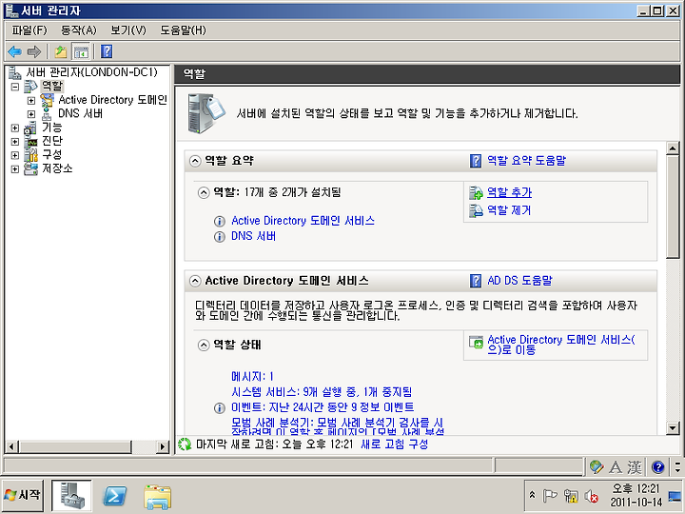Viewport: 685px width, 514px height.
Task: Click the 진단 tree node icon
Action: point(30,142)
